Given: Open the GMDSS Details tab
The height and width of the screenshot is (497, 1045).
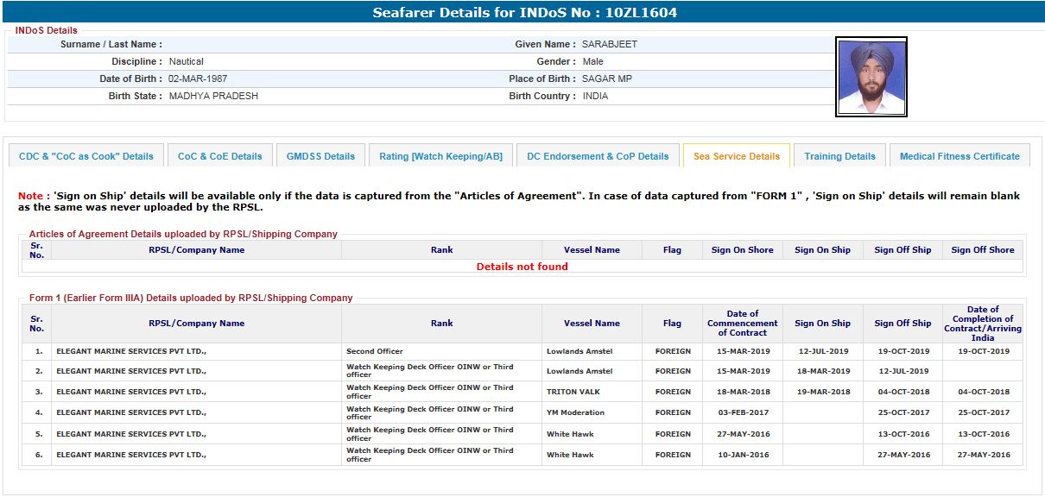Looking at the screenshot, I should 320,156.
